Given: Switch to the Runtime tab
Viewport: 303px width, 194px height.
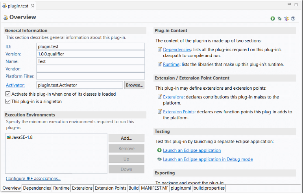Looking at the screenshot, I should pos(61,188).
